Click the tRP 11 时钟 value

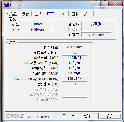tap(74, 68)
